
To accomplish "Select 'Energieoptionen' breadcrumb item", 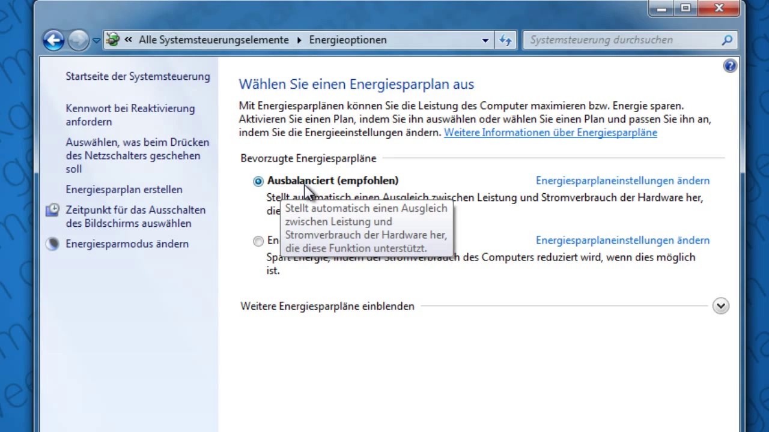I will pyautogui.click(x=348, y=40).
